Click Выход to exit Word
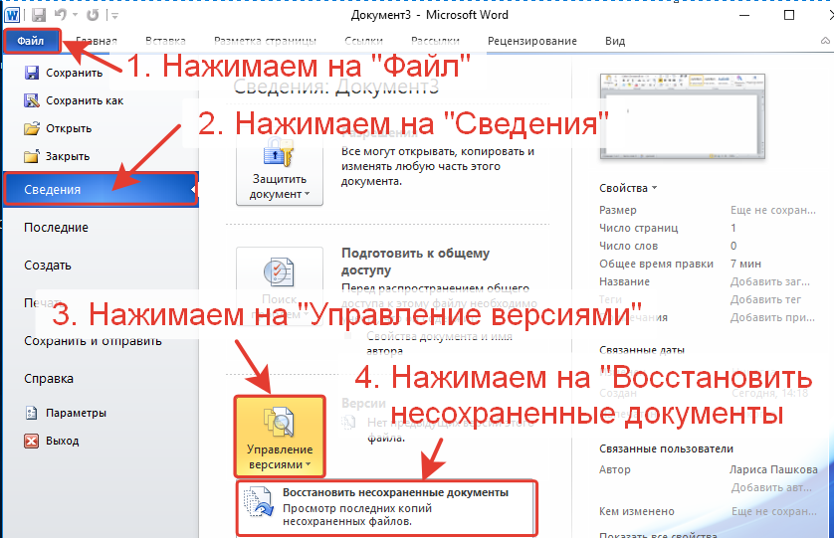The height and width of the screenshot is (538, 836). (x=52, y=441)
